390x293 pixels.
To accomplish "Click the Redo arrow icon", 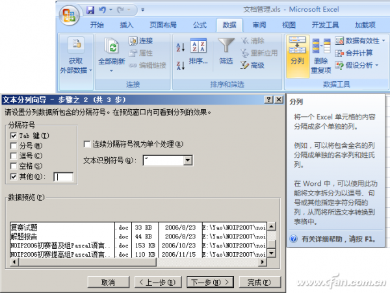I will click(x=121, y=10).
